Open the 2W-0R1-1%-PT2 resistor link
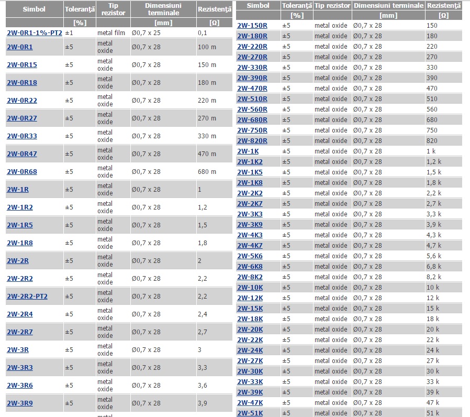The width and height of the screenshot is (470, 417). (35, 33)
